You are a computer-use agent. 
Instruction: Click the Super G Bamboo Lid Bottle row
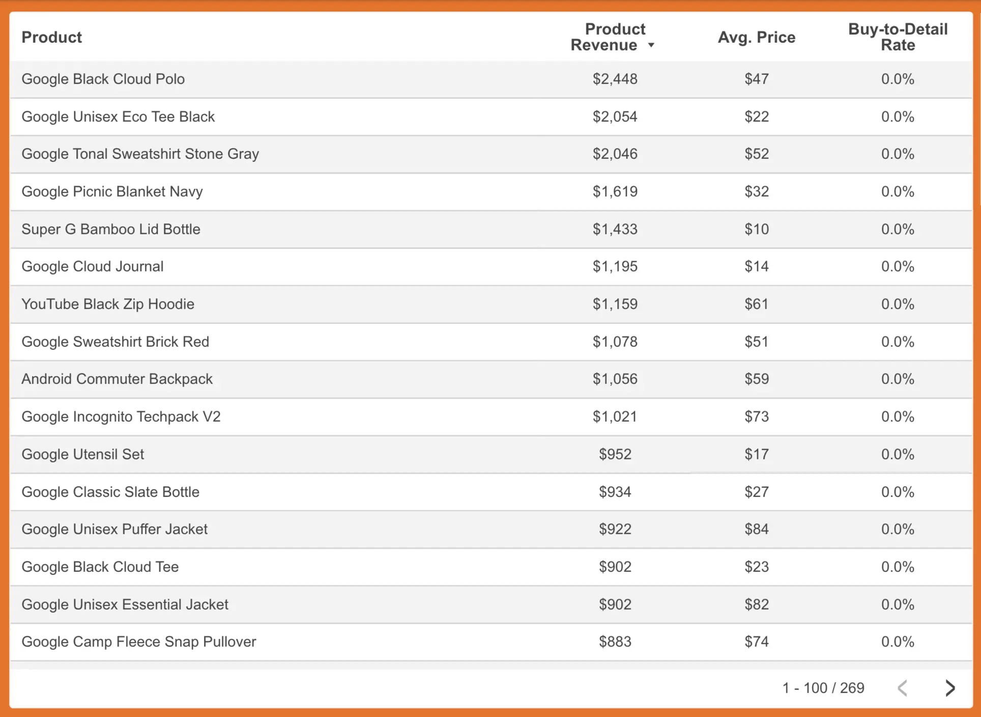491,229
